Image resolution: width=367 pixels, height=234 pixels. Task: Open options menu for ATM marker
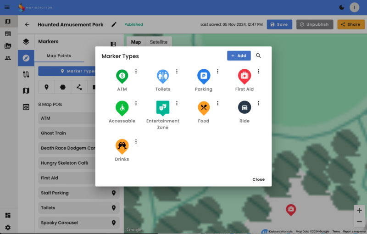click(136, 72)
